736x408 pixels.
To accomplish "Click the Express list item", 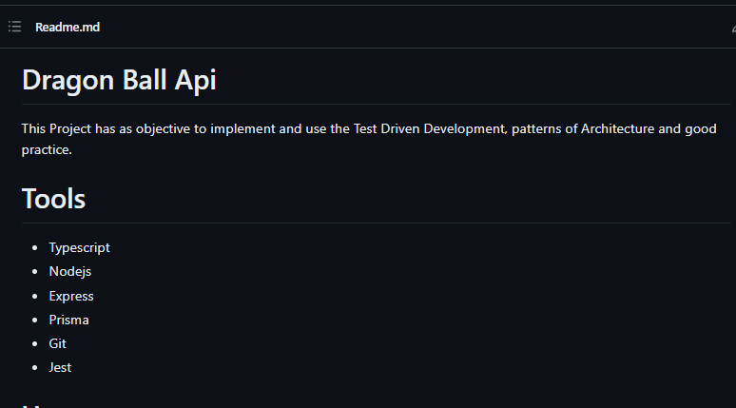I will 71,296.
